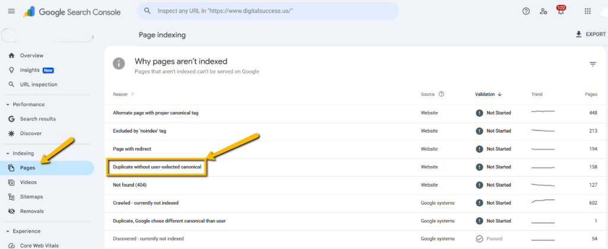
Task: Click the URL inspection search field
Action: (x=268, y=11)
